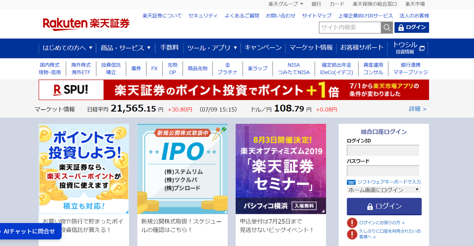Click the ログインID input field
Image resolution: width=474 pixels, height=246 pixels.
(x=383, y=150)
